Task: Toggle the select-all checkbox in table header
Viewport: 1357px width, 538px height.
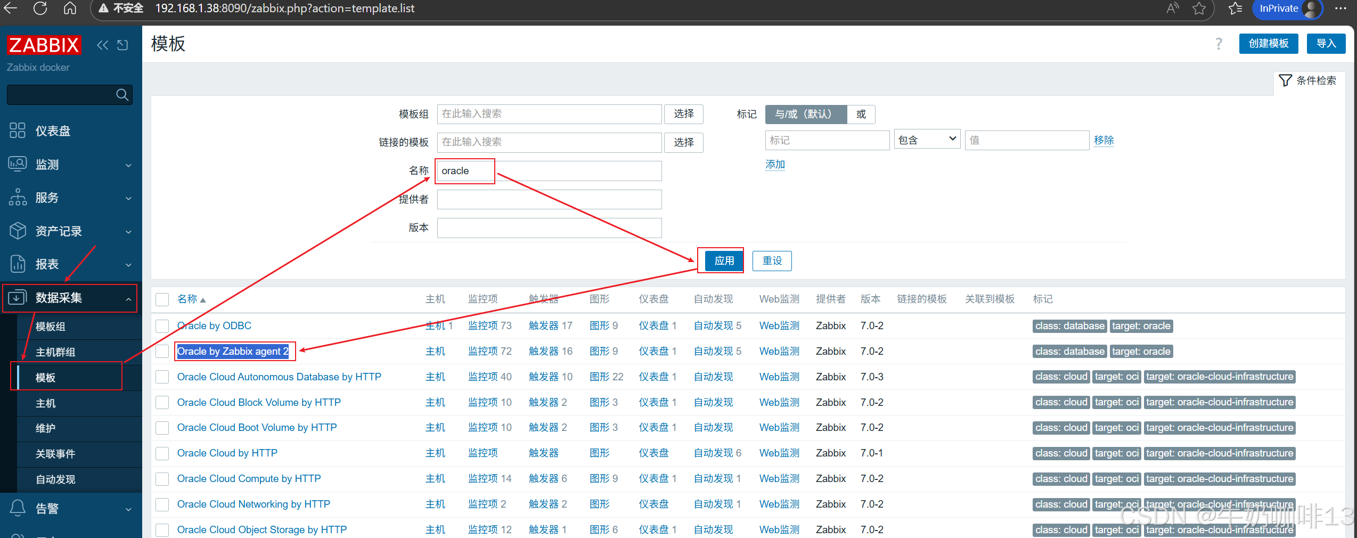Action: click(x=162, y=299)
